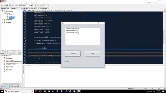Switch to the Student.java editor tab

(x=44, y=8)
